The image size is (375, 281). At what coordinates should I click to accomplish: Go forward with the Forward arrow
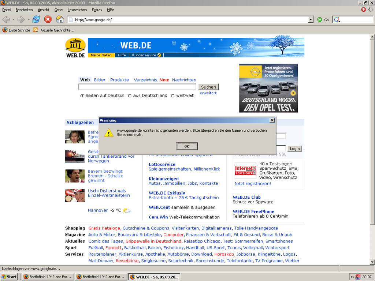(21, 20)
